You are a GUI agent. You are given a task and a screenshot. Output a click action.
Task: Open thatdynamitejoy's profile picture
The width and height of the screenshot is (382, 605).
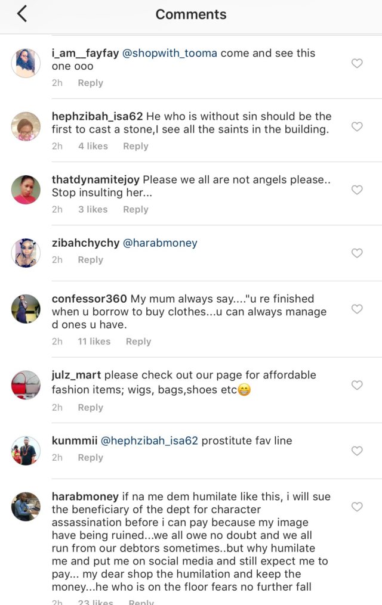pyautogui.click(x=26, y=190)
